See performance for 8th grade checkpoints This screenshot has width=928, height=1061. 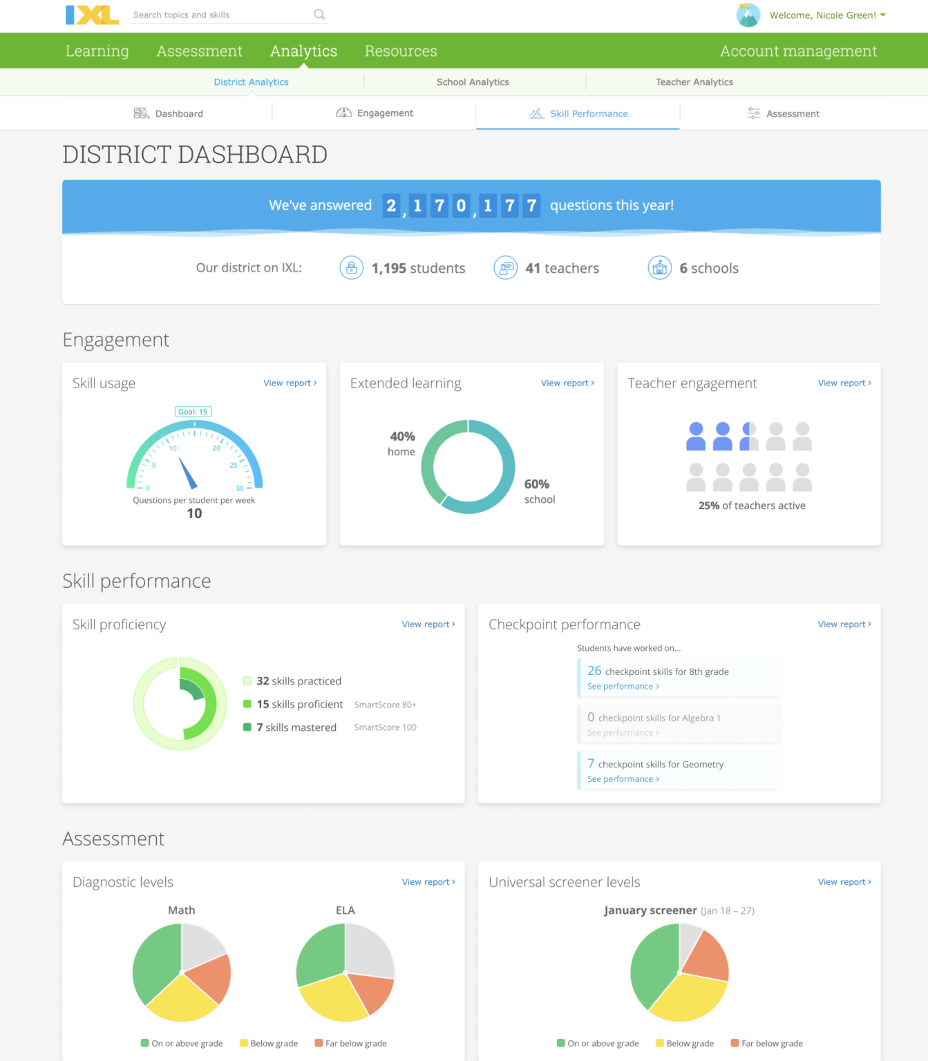pyautogui.click(x=623, y=686)
